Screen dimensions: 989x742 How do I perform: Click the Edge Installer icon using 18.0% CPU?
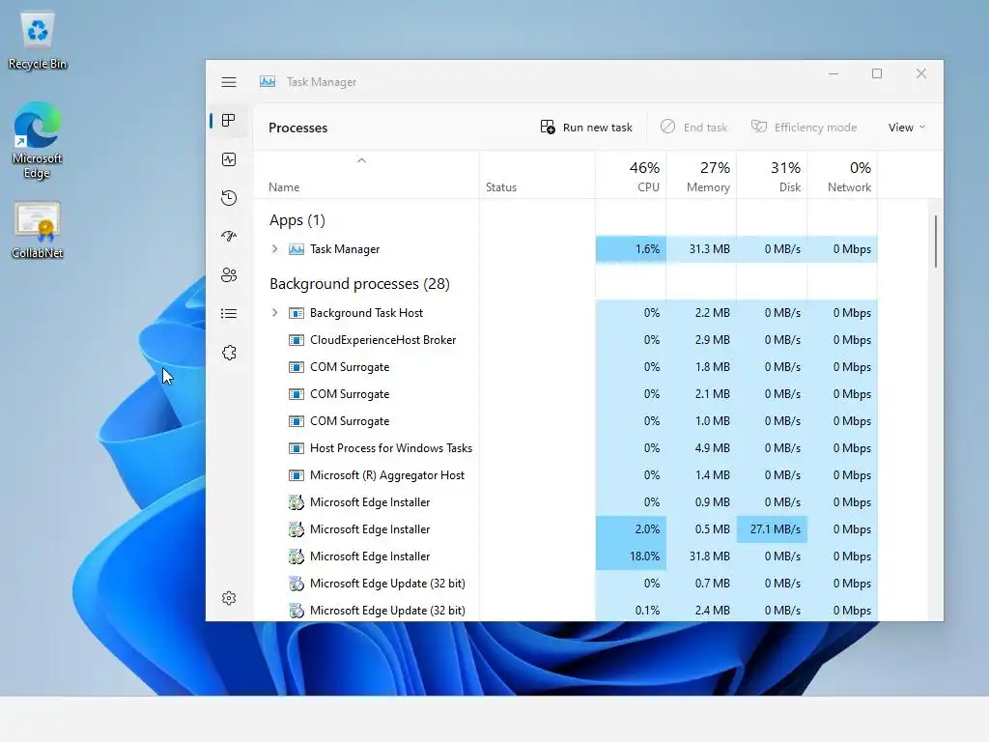pos(296,556)
